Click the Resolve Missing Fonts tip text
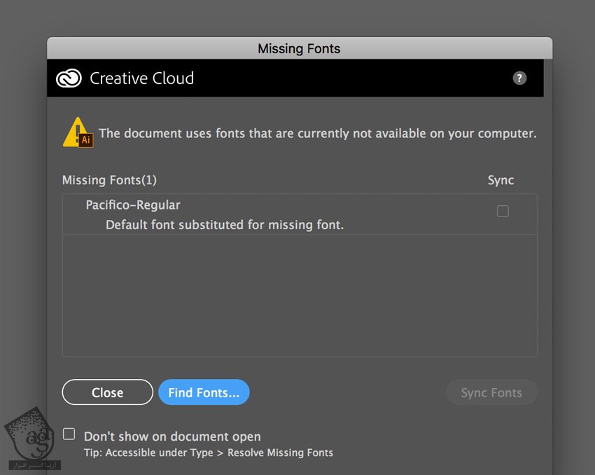This screenshot has width=595, height=475. click(209, 453)
